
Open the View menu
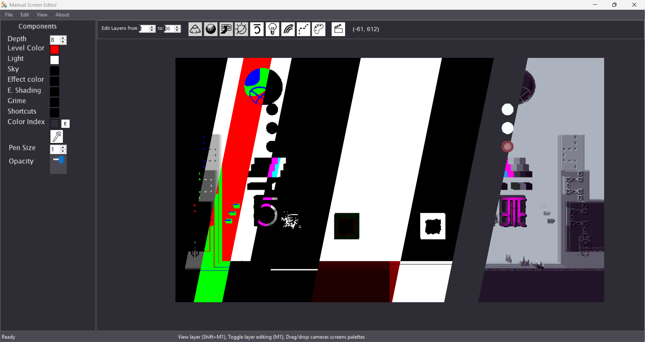pos(42,14)
